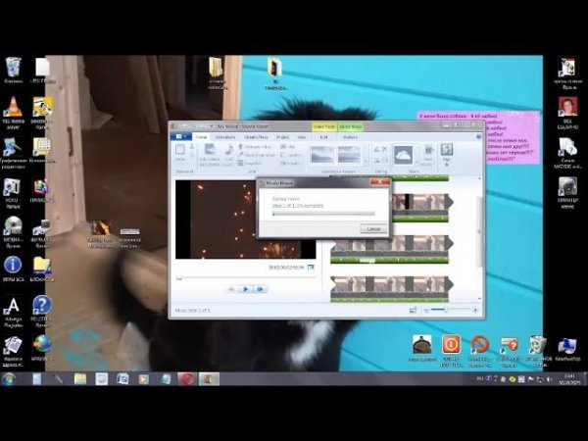588x441 pixels.
Task: Click the Title icon in the ribbon
Action: (x=288, y=147)
